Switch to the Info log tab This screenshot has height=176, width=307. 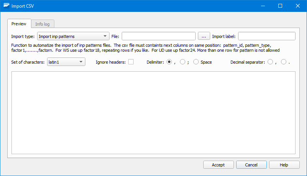[x=42, y=24]
